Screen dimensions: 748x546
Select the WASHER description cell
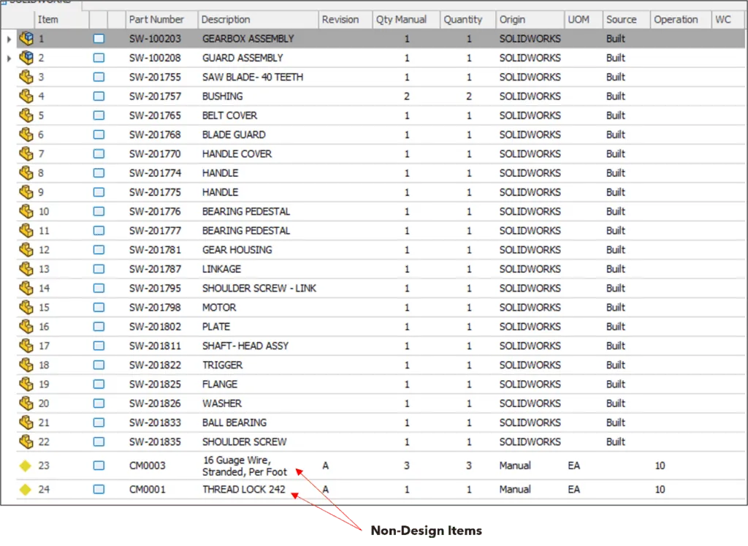coord(222,403)
